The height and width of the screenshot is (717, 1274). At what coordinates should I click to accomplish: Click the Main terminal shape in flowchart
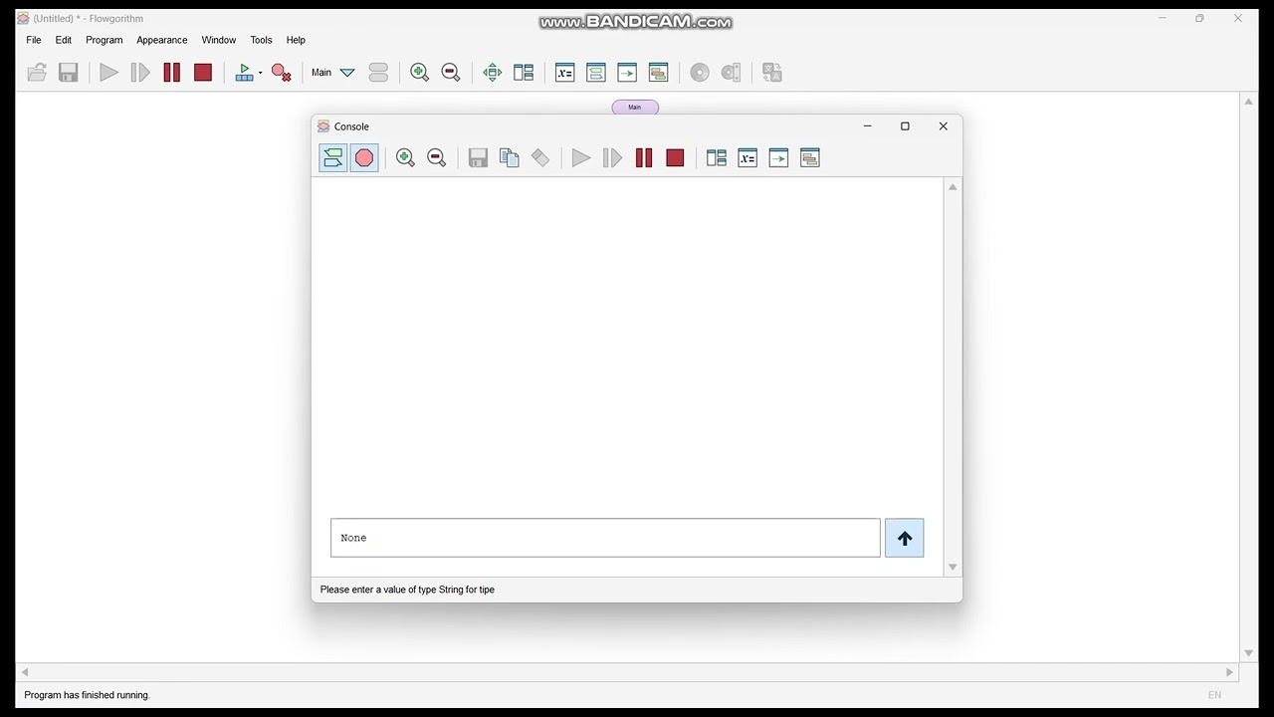point(635,107)
